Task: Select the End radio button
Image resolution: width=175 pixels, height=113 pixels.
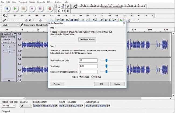Action: (60, 102)
